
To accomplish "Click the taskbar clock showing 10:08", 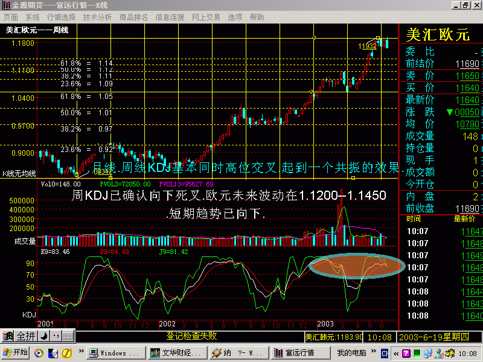I will (467, 354).
